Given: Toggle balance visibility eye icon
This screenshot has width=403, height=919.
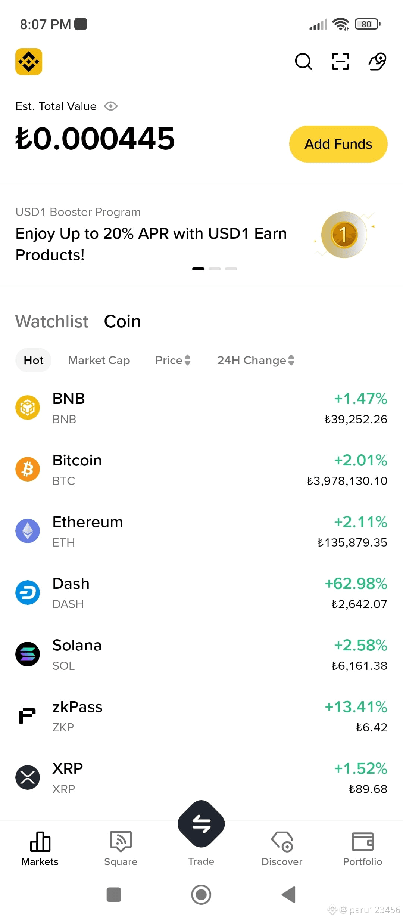Looking at the screenshot, I should pyautogui.click(x=111, y=106).
